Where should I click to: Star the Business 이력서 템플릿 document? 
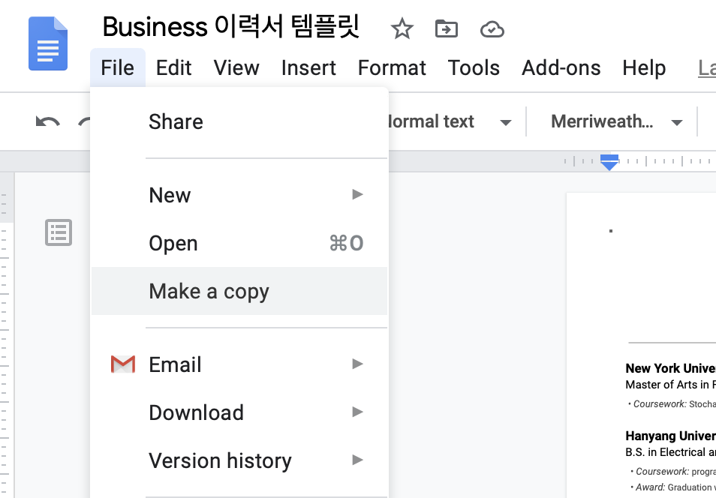[x=402, y=29]
